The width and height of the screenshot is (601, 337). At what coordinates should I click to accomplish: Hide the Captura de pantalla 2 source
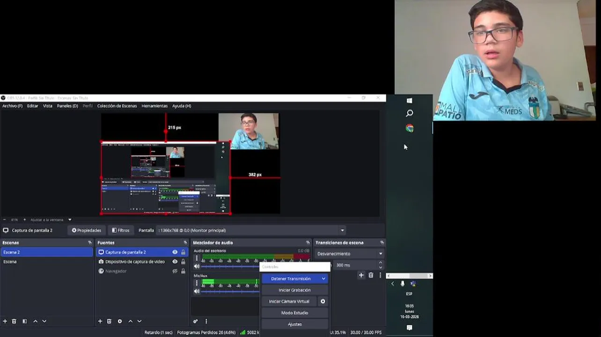[175, 252]
